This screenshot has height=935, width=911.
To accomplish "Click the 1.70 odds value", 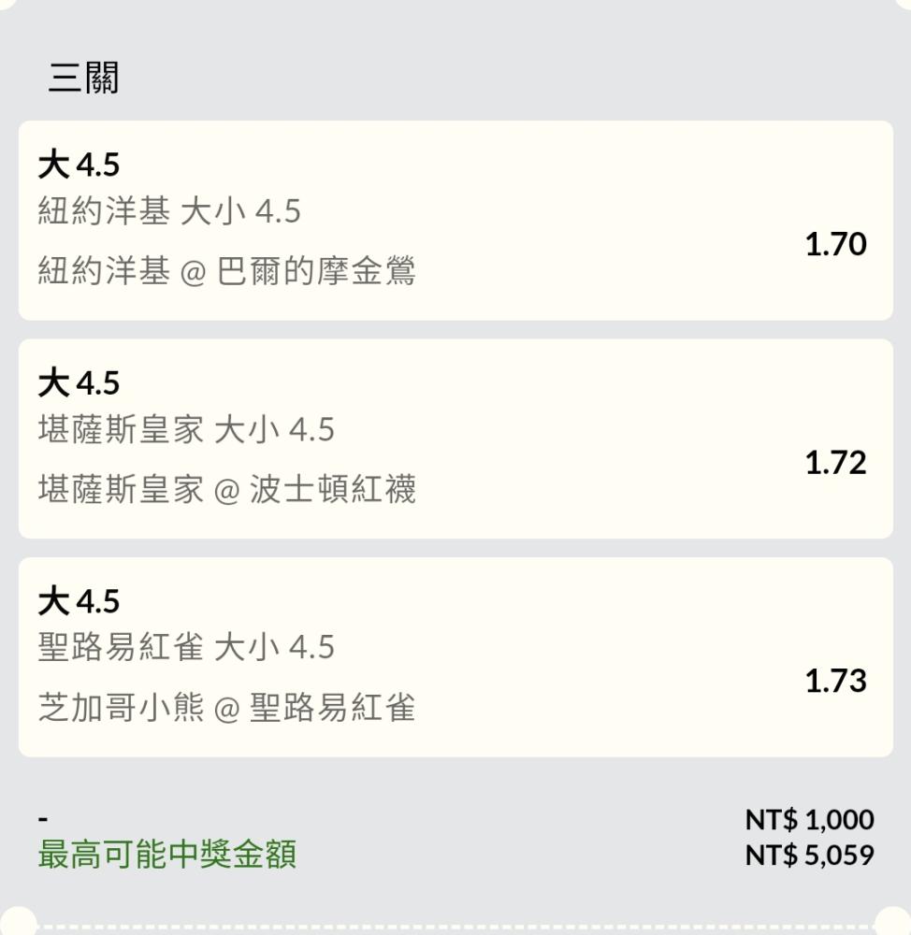I will click(x=835, y=244).
